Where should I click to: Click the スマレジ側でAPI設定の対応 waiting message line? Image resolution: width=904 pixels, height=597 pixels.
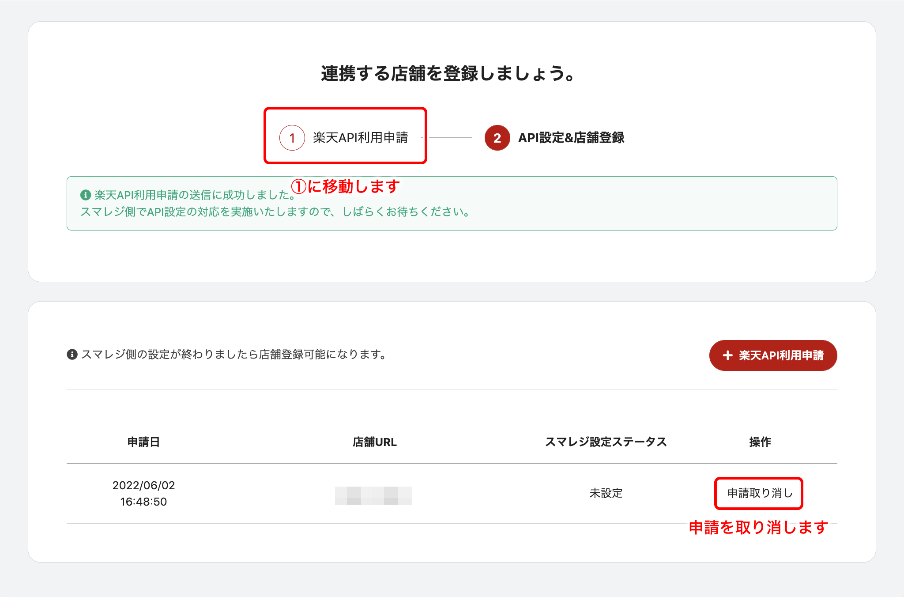(275, 212)
